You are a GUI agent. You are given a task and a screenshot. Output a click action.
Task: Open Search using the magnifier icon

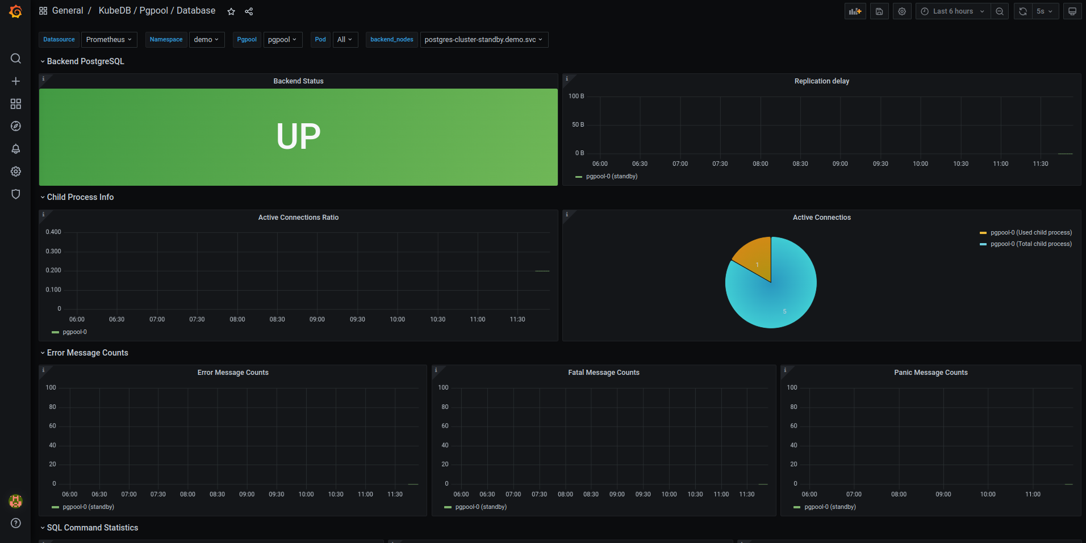click(x=15, y=59)
